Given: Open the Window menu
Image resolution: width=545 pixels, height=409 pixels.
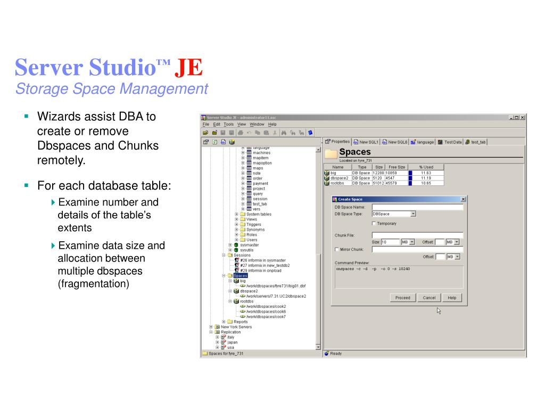Looking at the screenshot, I should pyautogui.click(x=257, y=125).
